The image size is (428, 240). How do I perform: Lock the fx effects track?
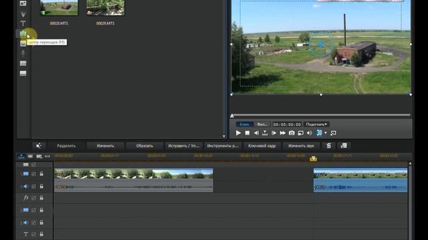pos(41,198)
